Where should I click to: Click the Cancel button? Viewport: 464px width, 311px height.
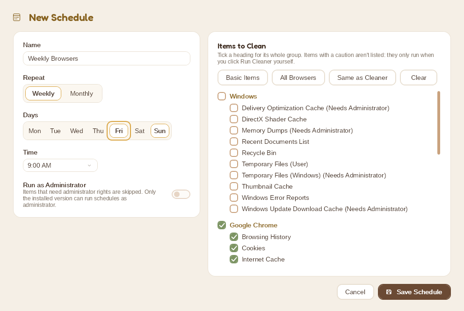click(x=355, y=292)
